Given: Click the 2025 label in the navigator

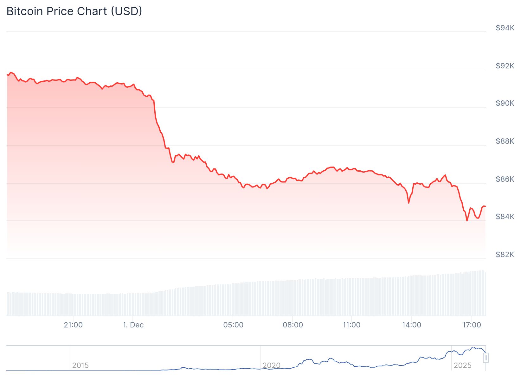Looking at the screenshot, I should (462, 365).
